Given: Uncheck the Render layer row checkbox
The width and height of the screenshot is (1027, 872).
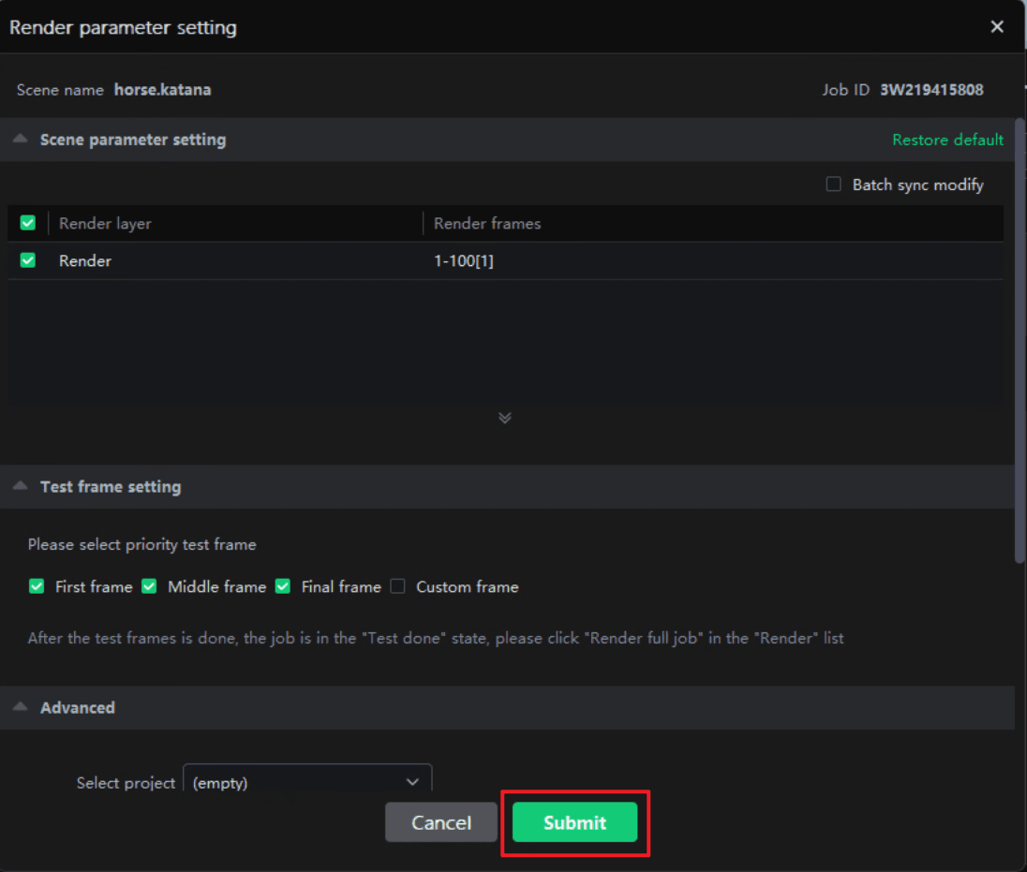Looking at the screenshot, I should (28, 260).
